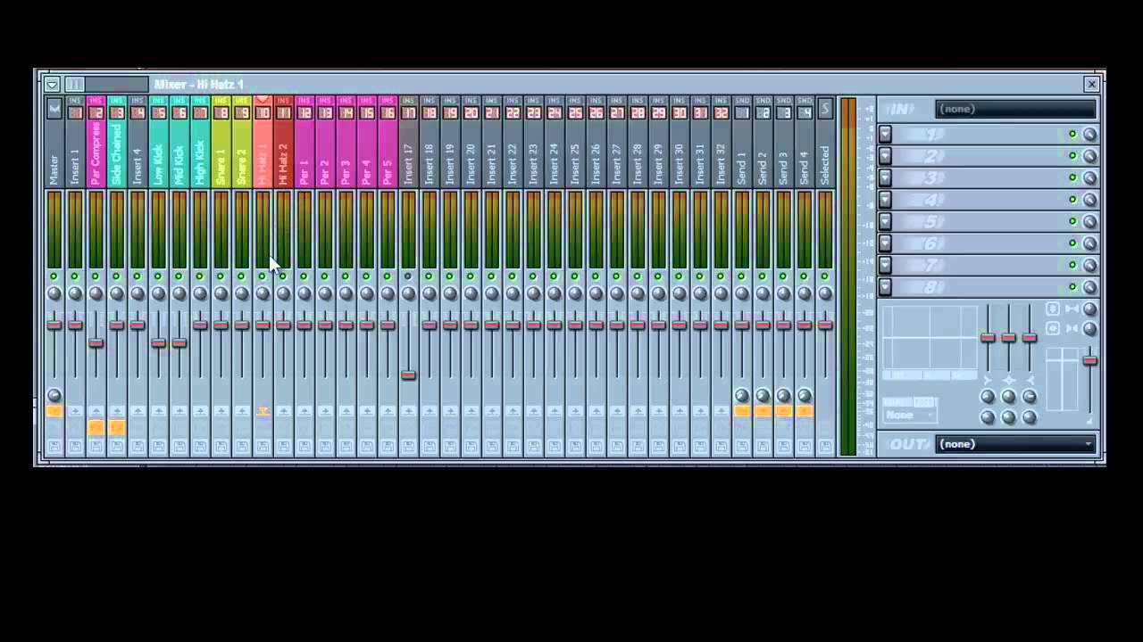Open the mixer options arrow menu in title bar
This screenshot has width=1143, height=642.
pos(53,85)
